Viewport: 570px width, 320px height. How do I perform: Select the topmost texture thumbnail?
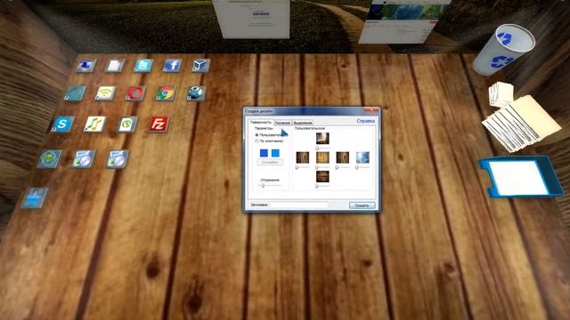point(322,139)
